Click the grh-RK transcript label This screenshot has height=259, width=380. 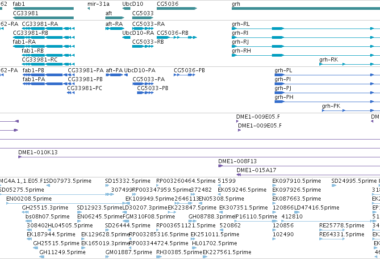point(329,60)
